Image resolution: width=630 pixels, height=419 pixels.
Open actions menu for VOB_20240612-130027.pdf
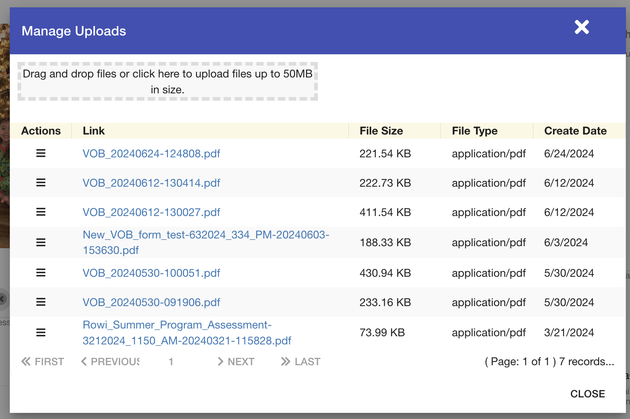tap(41, 212)
